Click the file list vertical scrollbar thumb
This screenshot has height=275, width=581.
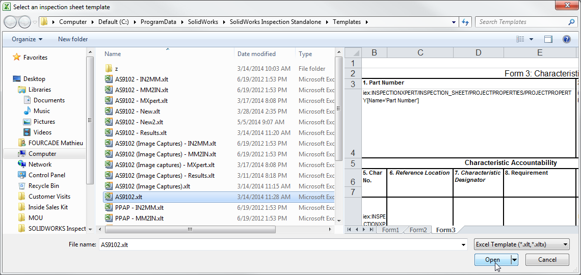(x=338, y=108)
